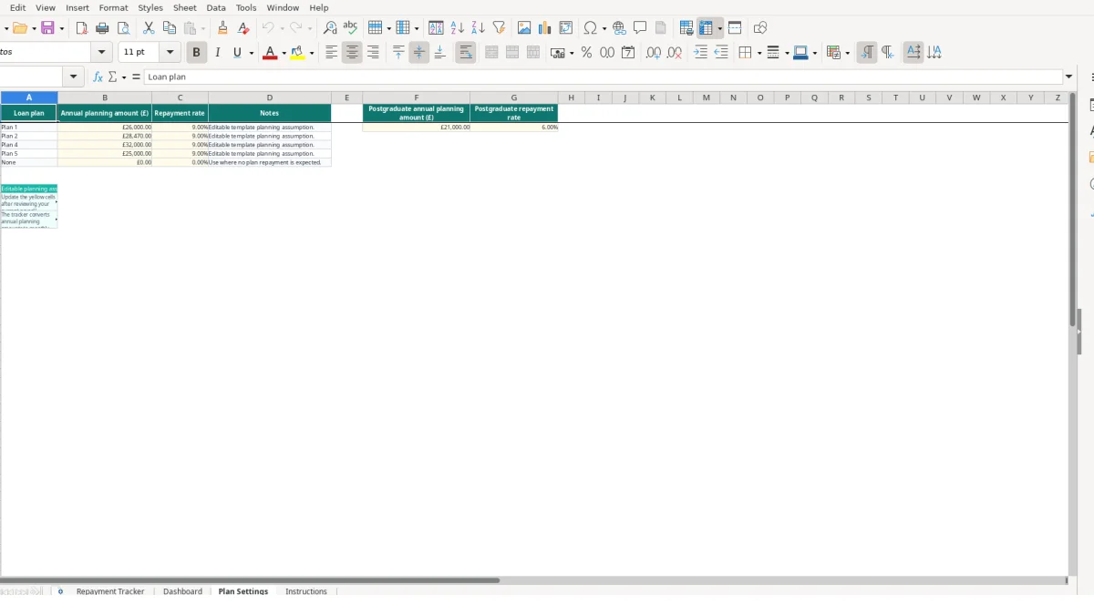Select the Clone Formatting paintbrush
Viewport: 1094px width, 615px height.
222,28
